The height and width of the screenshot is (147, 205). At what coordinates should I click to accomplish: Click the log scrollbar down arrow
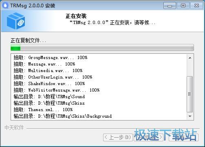click(x=190, y=116)
